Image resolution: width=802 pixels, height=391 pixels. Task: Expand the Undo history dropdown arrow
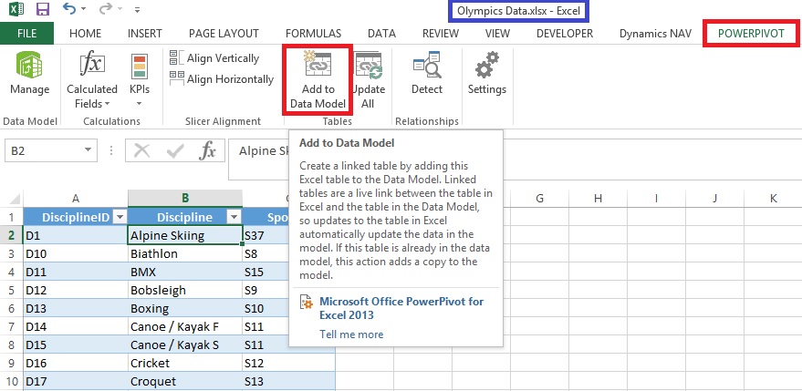click(x=83, y=9)
